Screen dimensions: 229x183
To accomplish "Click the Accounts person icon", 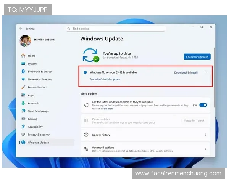I will (23, 103).
